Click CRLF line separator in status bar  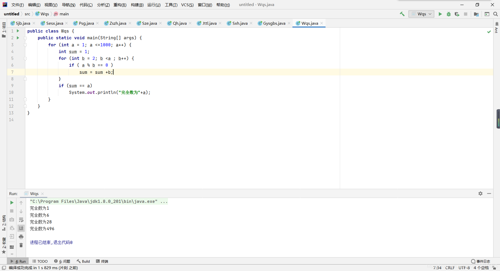(x=450, y=268)
